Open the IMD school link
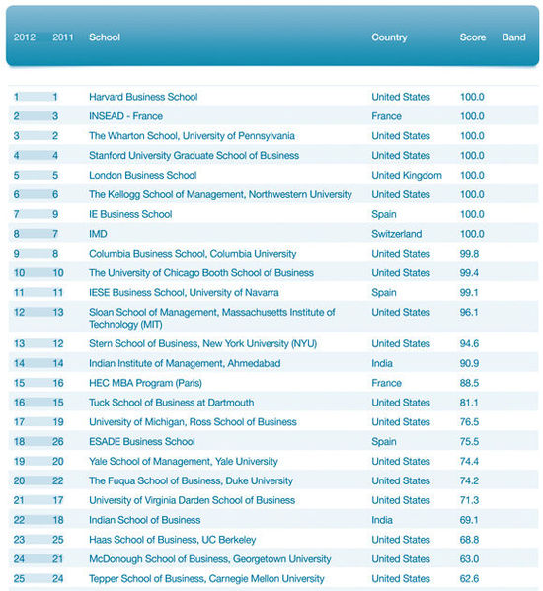Screen dimensions: 543x591 pos(98,234)
